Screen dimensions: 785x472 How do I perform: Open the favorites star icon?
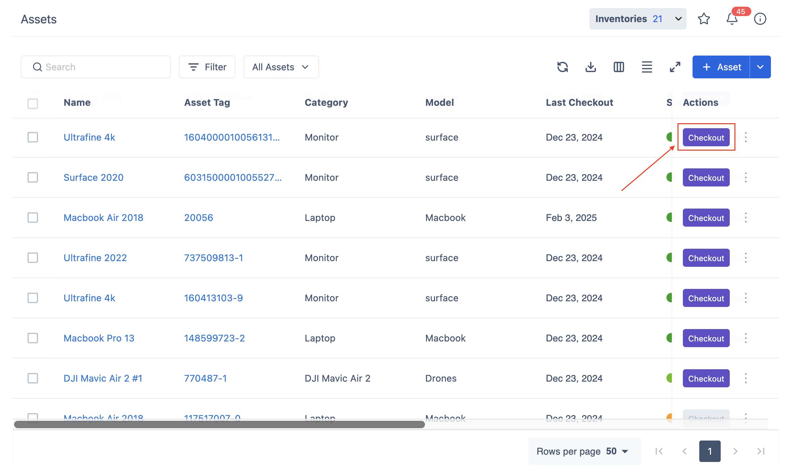(x=704, y=19)
